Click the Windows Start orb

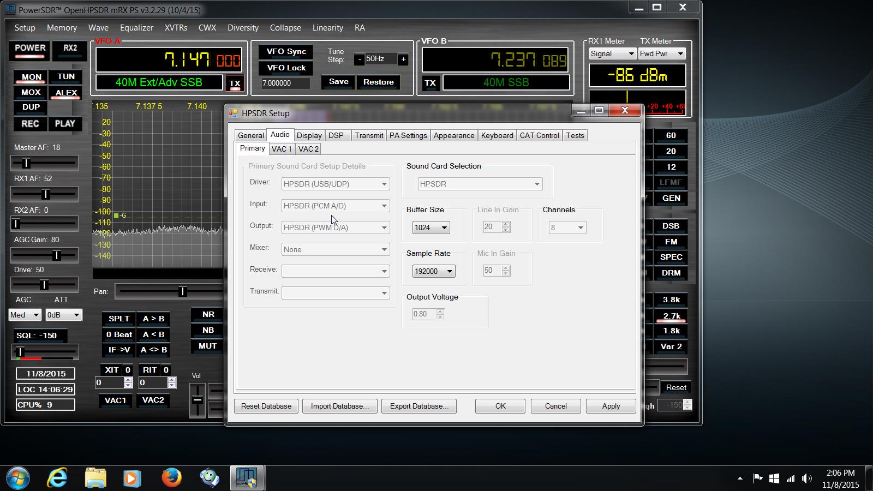click(x=18, y=478)
